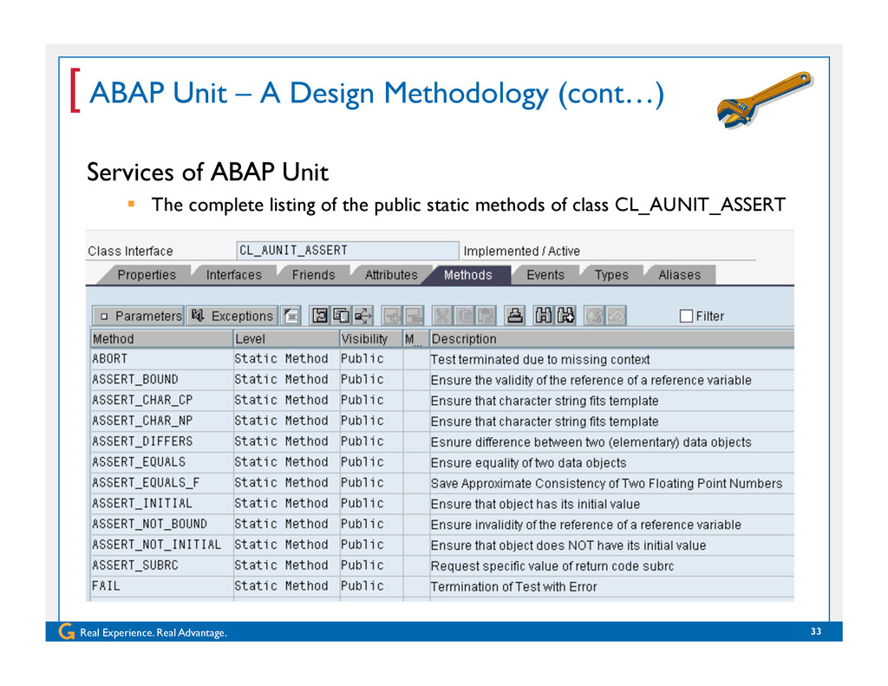888x686 pixels.
Task: Select the ASSERT_SUBRC method cell
Action: coord(162,565)
